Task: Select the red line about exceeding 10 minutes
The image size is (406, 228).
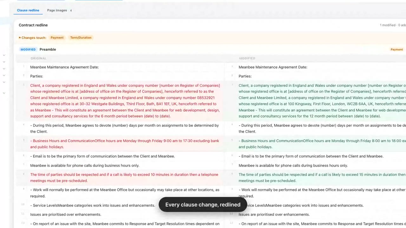Action: 124,178
